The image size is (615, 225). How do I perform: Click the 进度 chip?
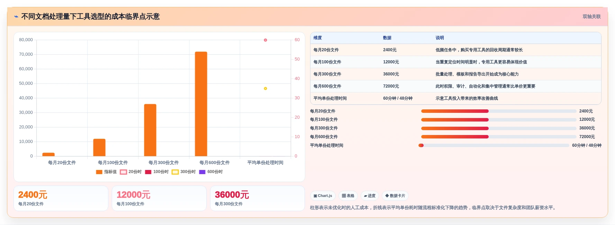(x=370, y=196)
